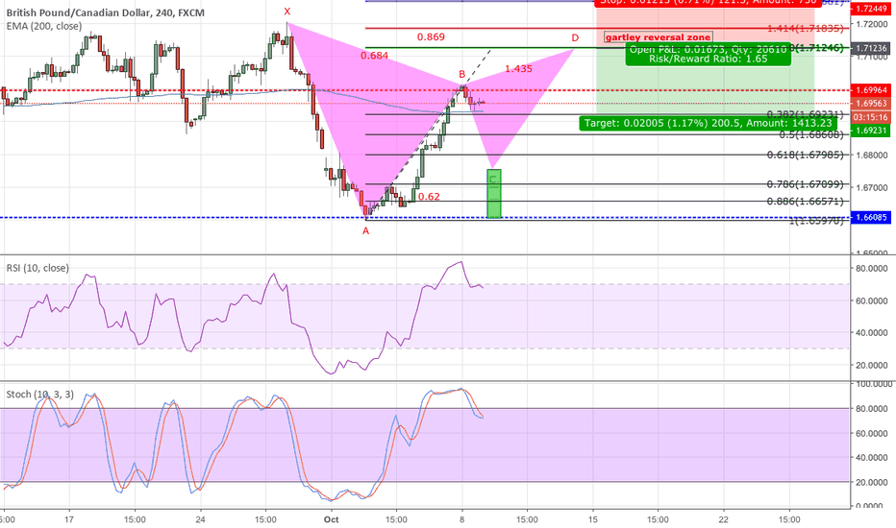Click the 24 date label on time axis
The height and width of the screenshot is (528, 896).
[200, 519]
